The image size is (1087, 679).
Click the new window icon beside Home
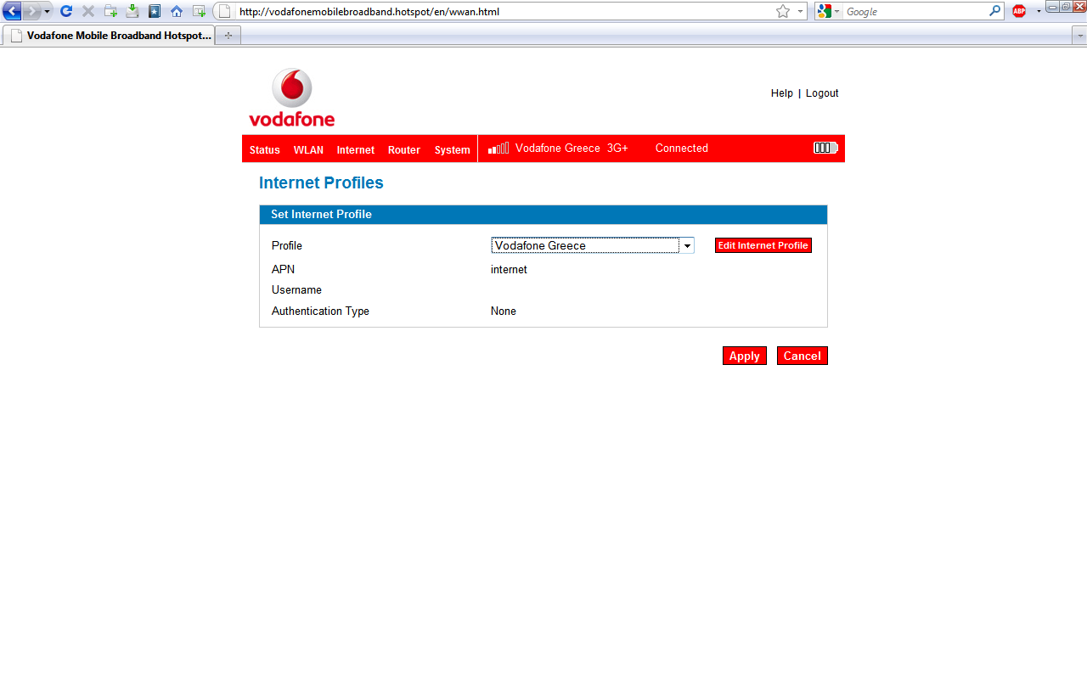point(199,11)
